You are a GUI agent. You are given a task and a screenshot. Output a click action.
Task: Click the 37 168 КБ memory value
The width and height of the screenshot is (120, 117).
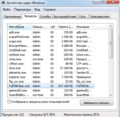pyautogui.click(x=66, y=68)
